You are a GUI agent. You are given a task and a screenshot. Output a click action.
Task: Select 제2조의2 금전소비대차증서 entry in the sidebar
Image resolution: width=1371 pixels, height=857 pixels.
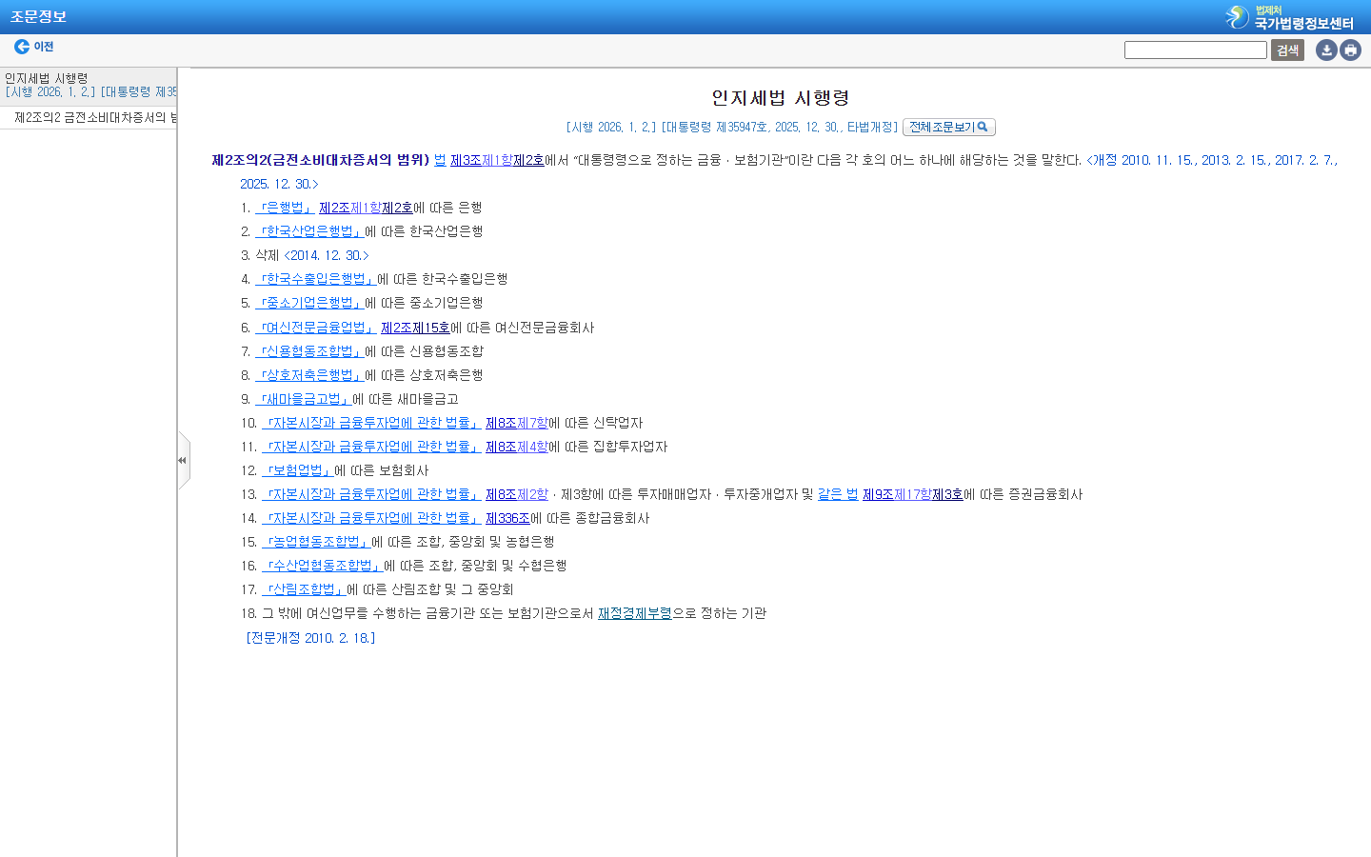coord(95,118)
